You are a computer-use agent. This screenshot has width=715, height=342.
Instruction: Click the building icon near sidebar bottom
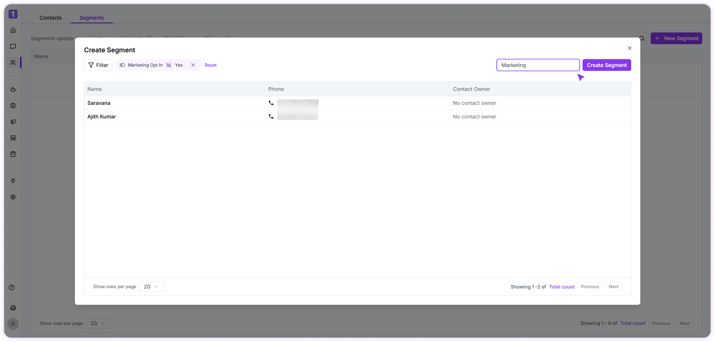coord(13,307)
